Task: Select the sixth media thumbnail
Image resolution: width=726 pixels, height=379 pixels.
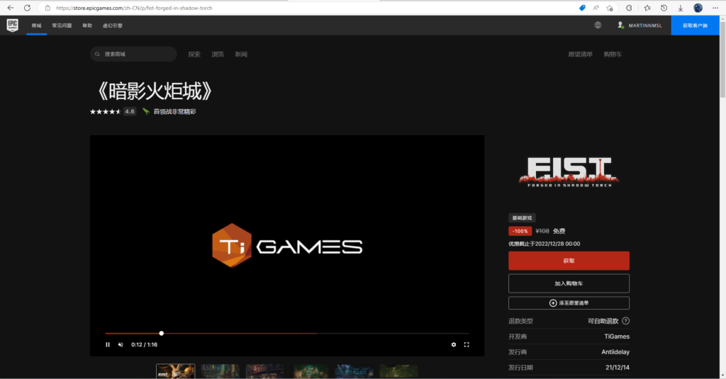Action: [x=398, y=371]
